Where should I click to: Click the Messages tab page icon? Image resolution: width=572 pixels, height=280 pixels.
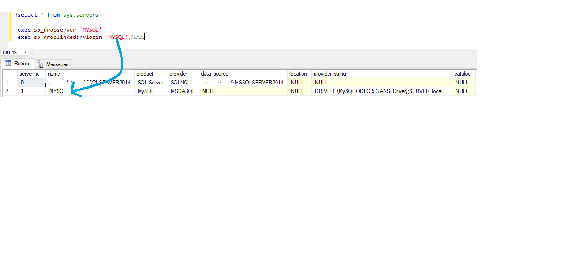point(40,64)
